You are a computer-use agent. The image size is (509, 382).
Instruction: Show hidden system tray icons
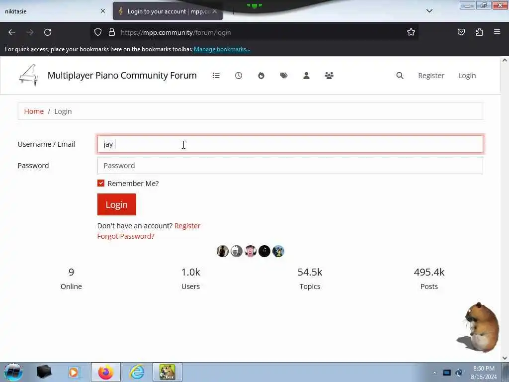434,373
